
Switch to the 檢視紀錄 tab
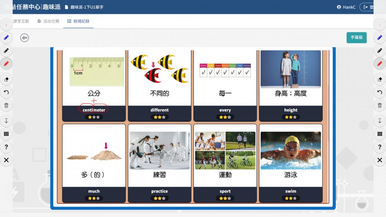point(78,21)
